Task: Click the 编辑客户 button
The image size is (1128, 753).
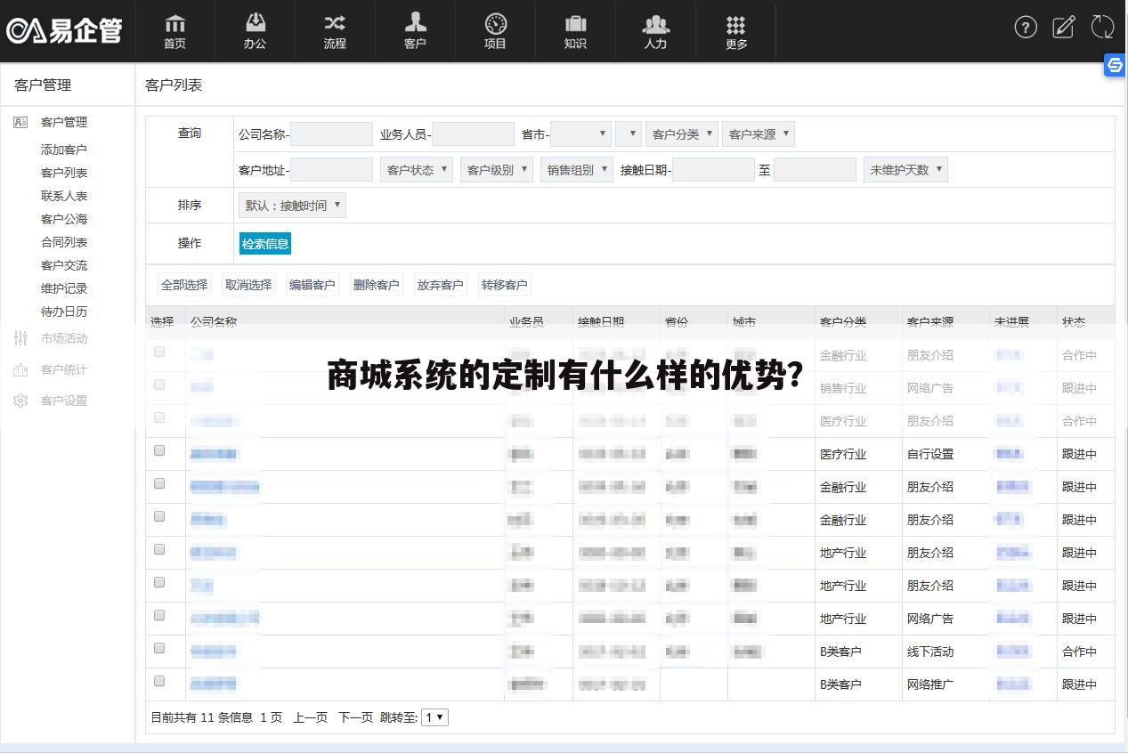Action: pos(312,285)
